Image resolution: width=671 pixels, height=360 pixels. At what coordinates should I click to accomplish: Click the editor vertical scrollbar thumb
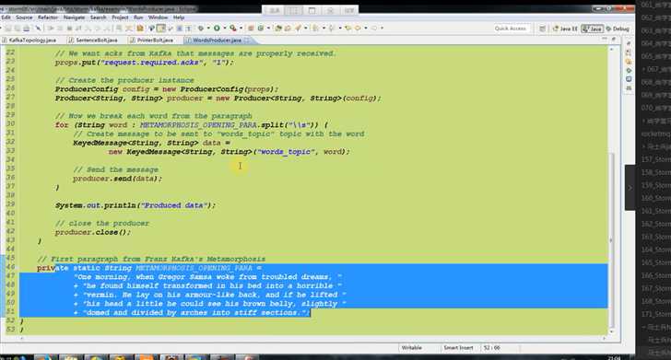[611, 239]
